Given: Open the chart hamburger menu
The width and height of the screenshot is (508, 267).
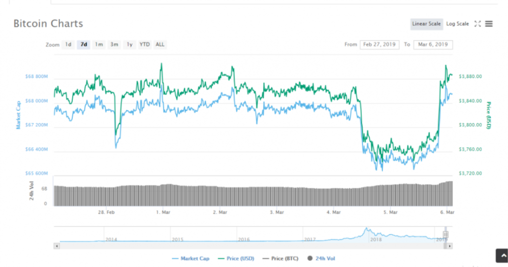Looking at the screenshot, I should (x=489, y=24).
